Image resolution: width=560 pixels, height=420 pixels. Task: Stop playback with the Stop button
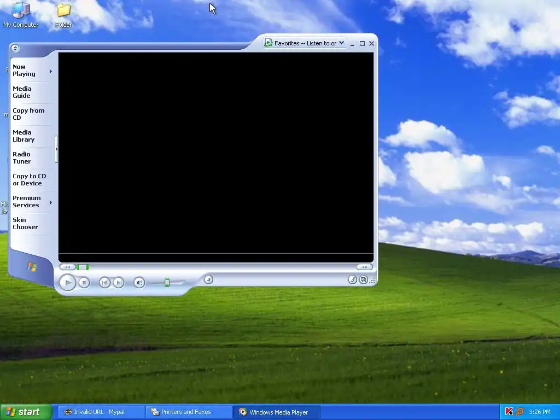pos(84,283)
